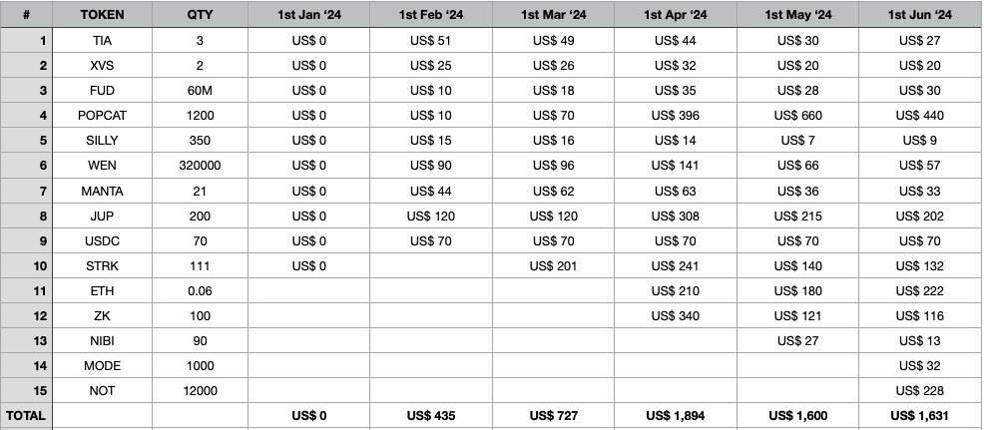Click the NOT June value US$ 228
This screenshot has width=984, height=430.
pos(919,390)
